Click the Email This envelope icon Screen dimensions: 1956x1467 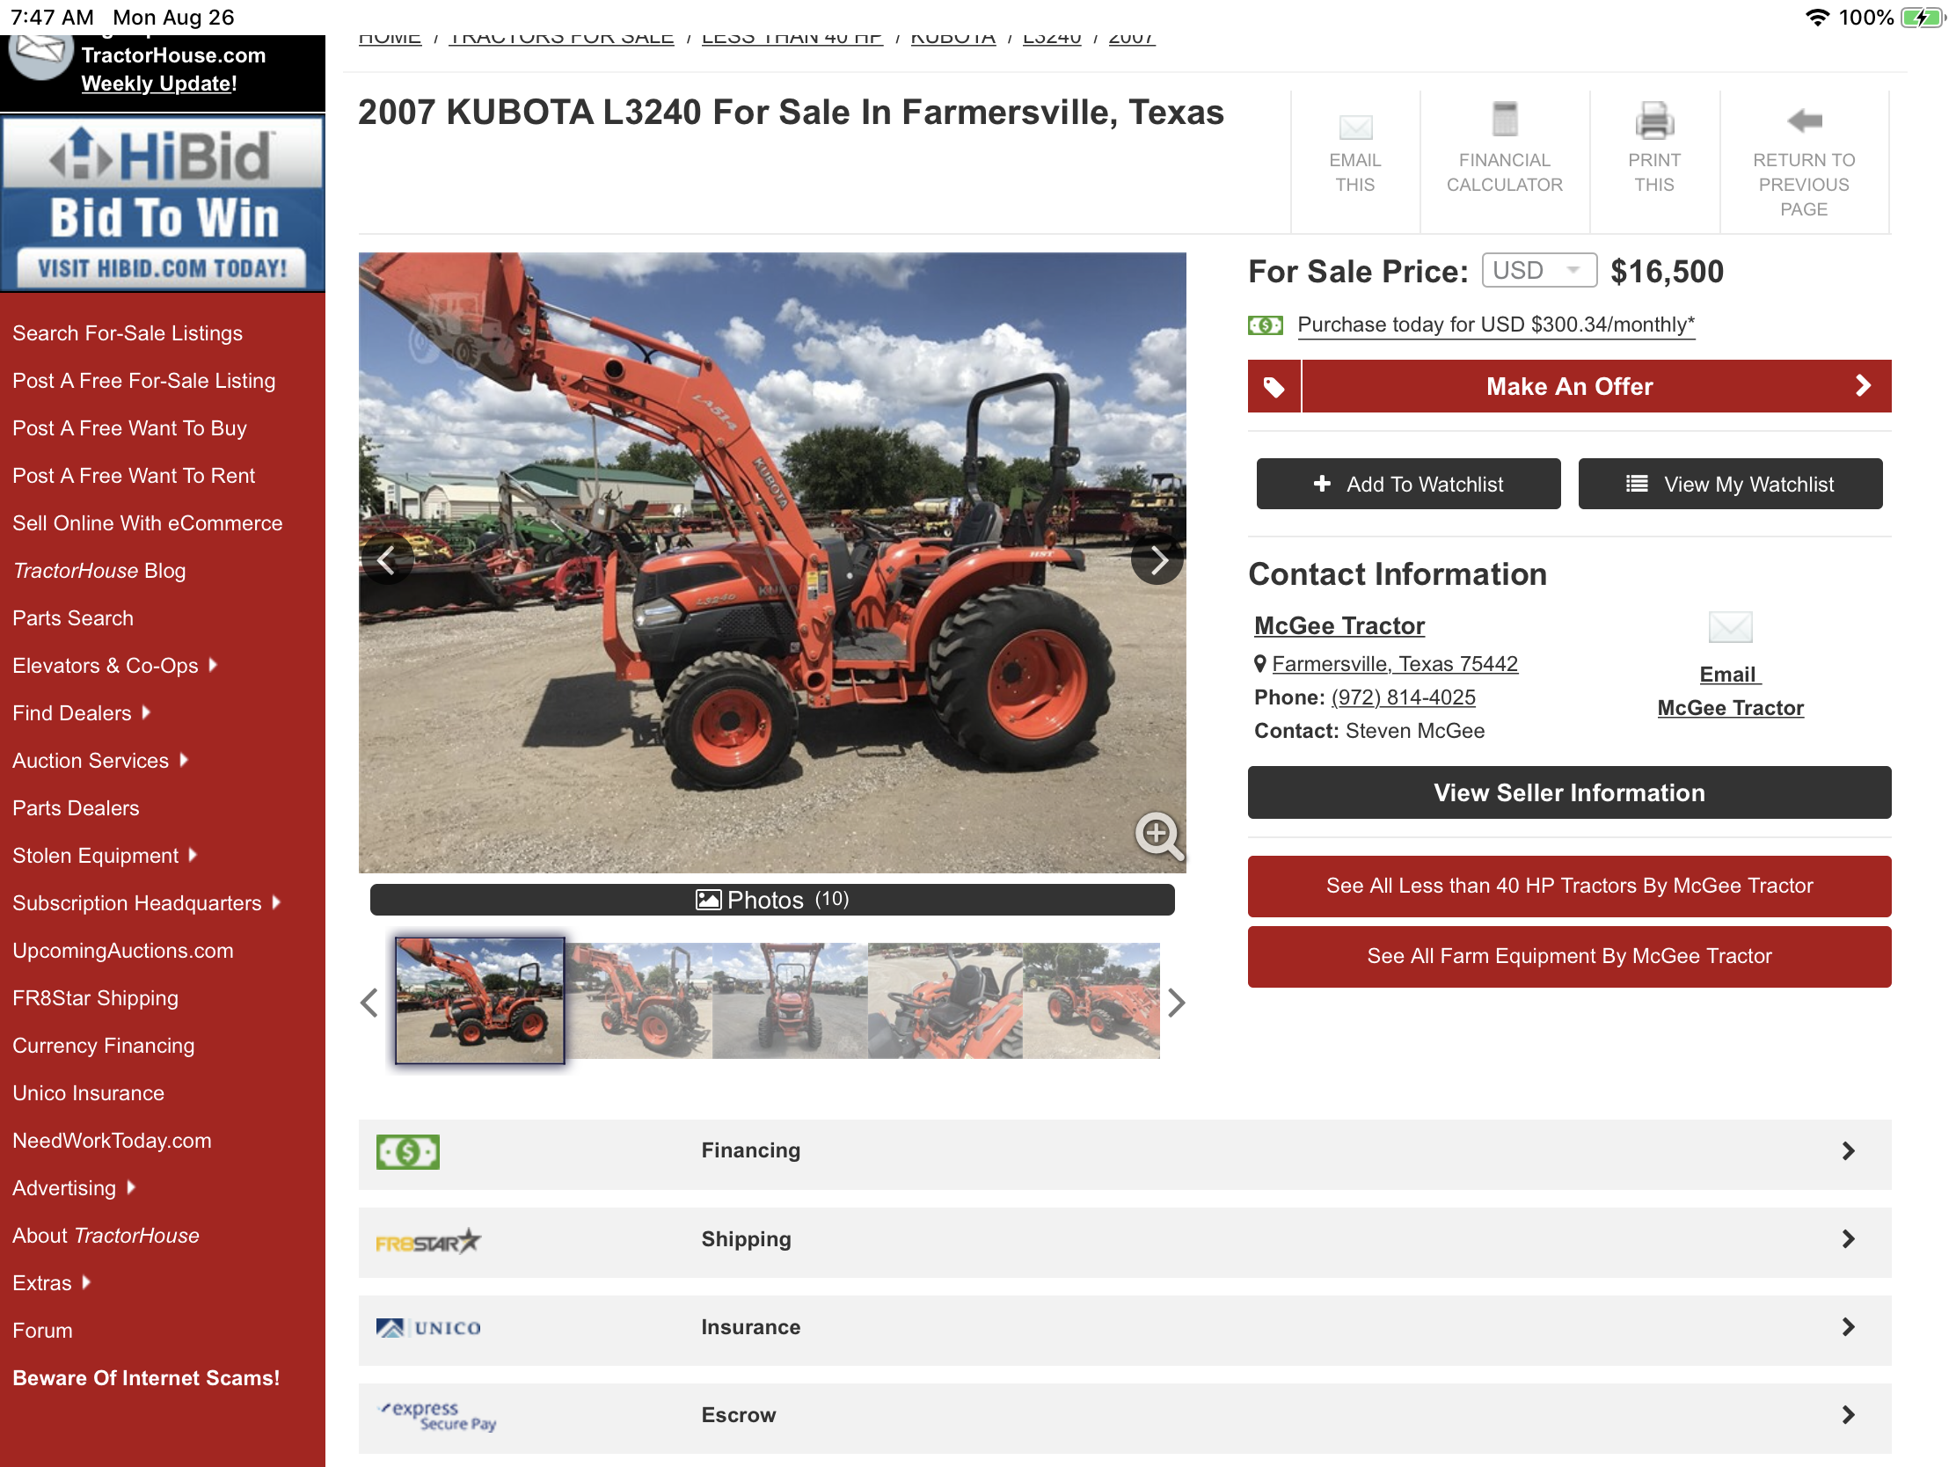click(x=1354, y=128)
